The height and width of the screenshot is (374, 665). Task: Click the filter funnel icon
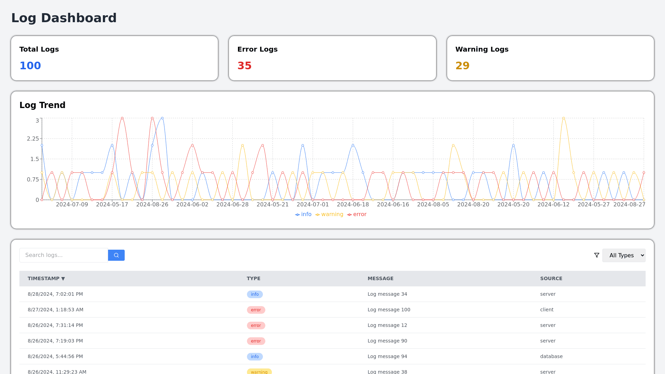(596, 255)
